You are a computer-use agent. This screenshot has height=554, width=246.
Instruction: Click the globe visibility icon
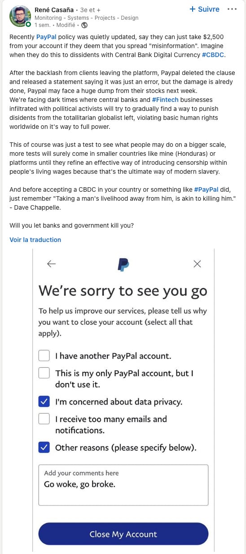tap(84, 26)
